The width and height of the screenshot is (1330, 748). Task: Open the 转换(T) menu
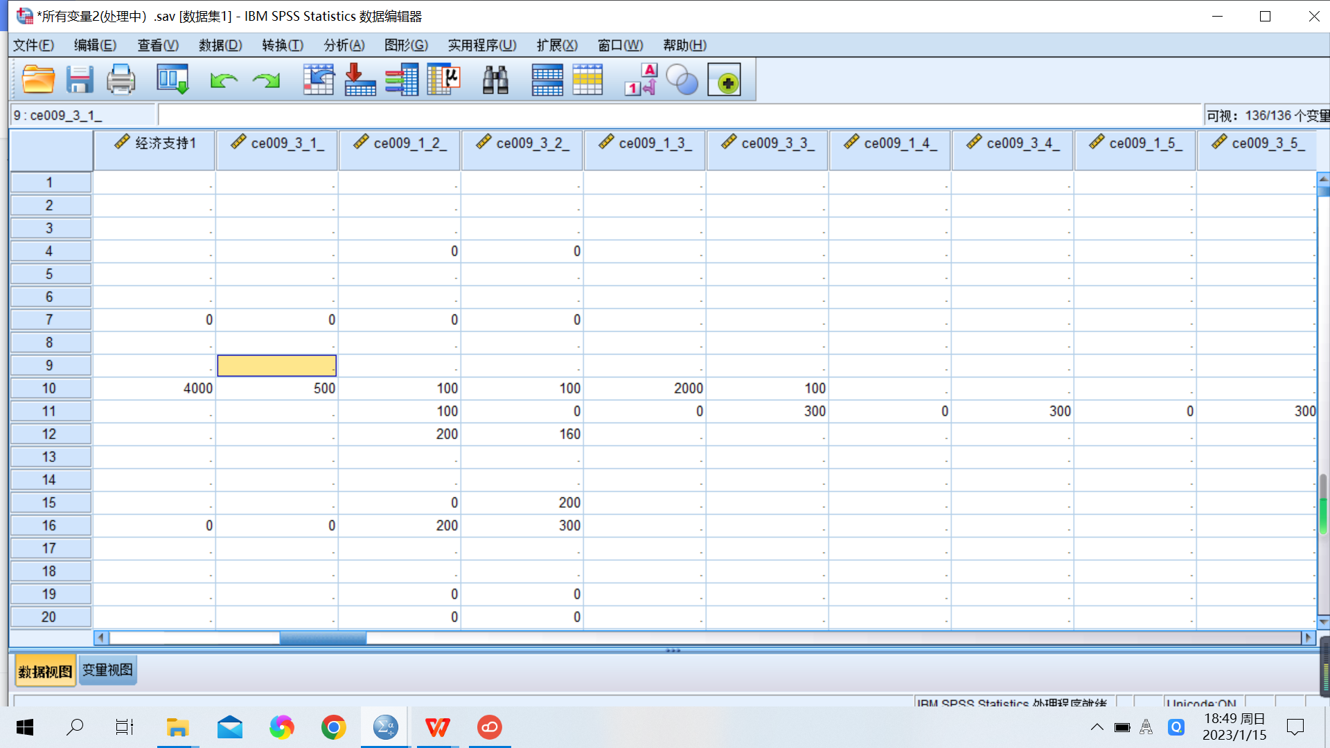point(282,45)
